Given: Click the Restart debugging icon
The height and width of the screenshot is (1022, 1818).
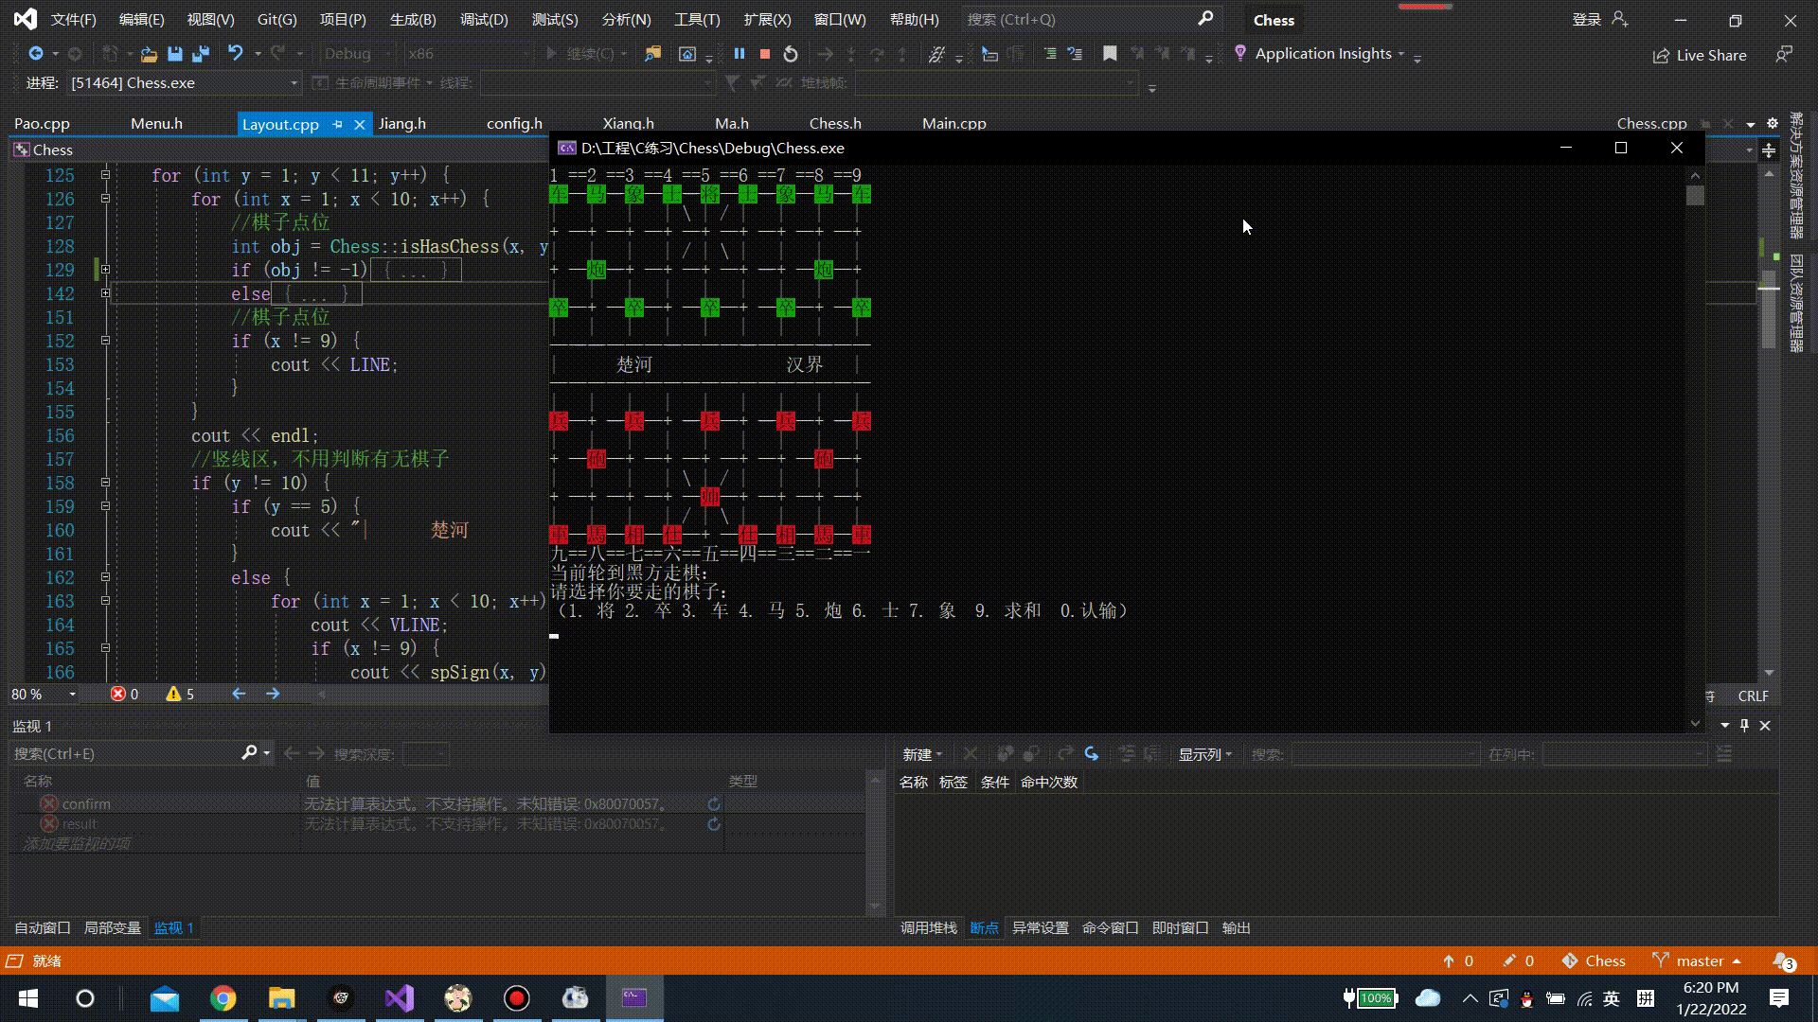Looking at the screenshot, I should pos(791,54).
